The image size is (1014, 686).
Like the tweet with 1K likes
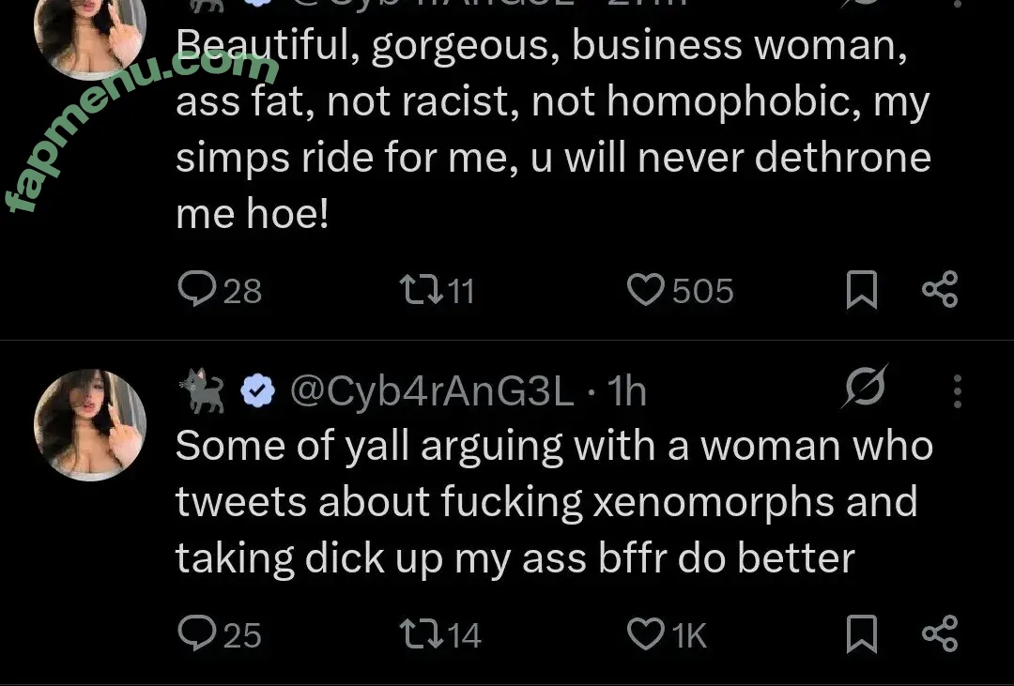(x=645, y=634)
